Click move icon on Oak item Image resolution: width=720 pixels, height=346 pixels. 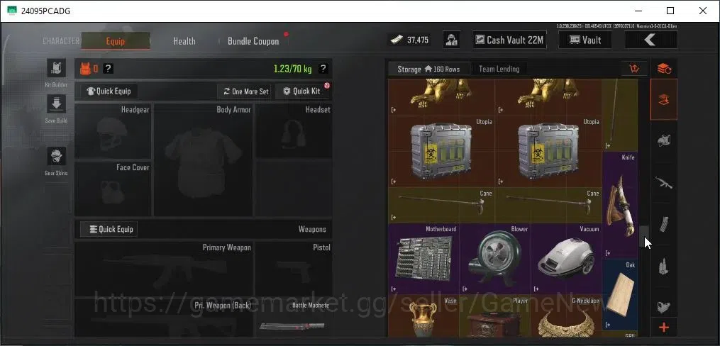point(608,325)
